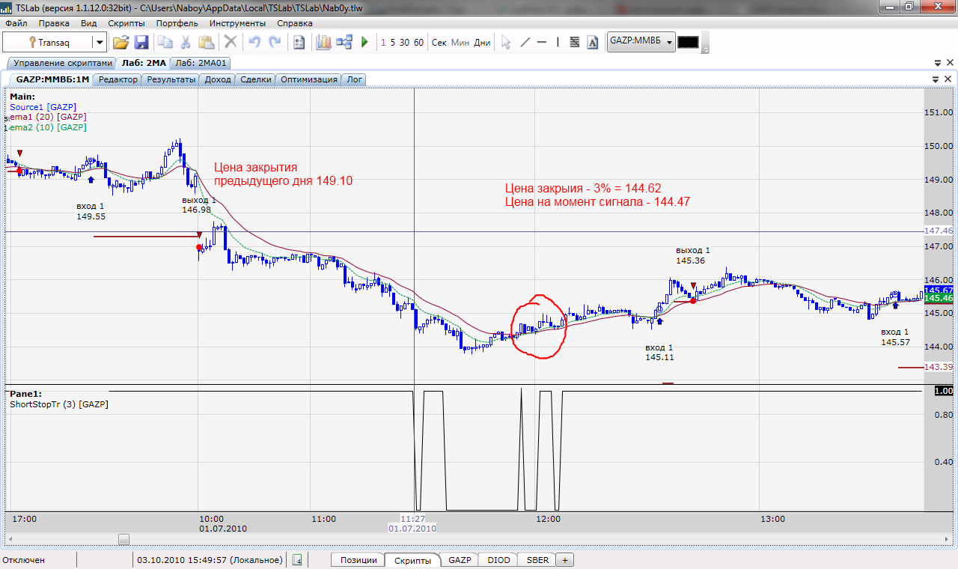Image resolution: width=958 pixels, height=569 pixels.
Task: Close the active GAZP:ММВБ:1M chart tab
Action: (x=948, y=79)
